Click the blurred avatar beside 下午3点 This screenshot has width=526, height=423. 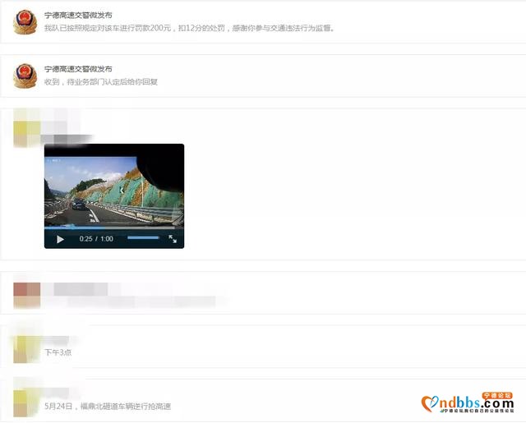27,349
